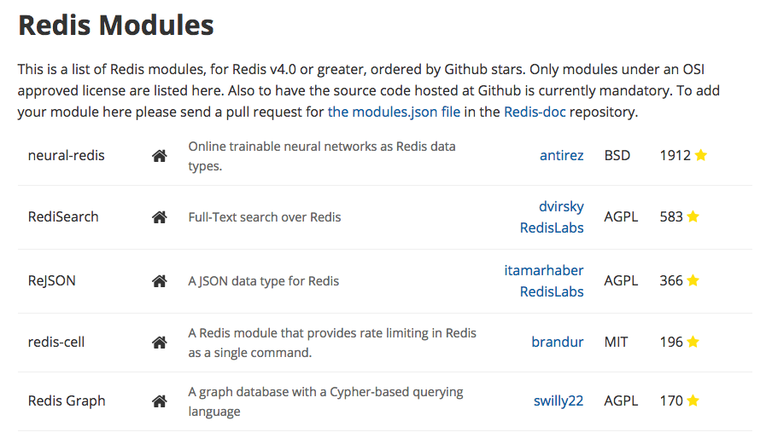Click the star beside 583
The width and height of the screenshot is (772, 438).
click(x=693, y=216)
